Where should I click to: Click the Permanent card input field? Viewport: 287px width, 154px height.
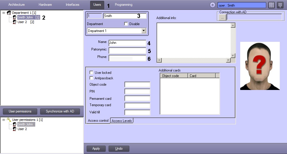pos(137,98)
